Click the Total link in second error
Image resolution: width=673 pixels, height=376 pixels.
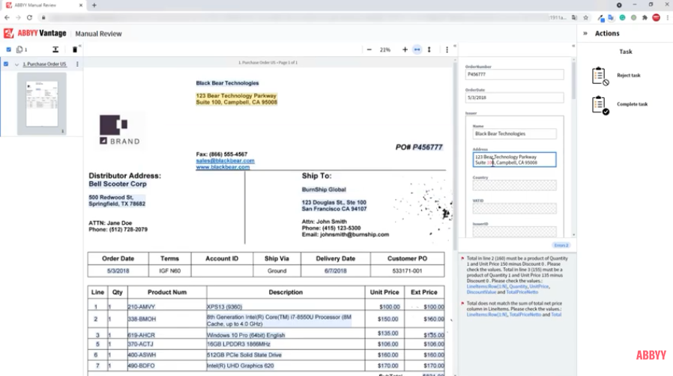tap(556, 315)
